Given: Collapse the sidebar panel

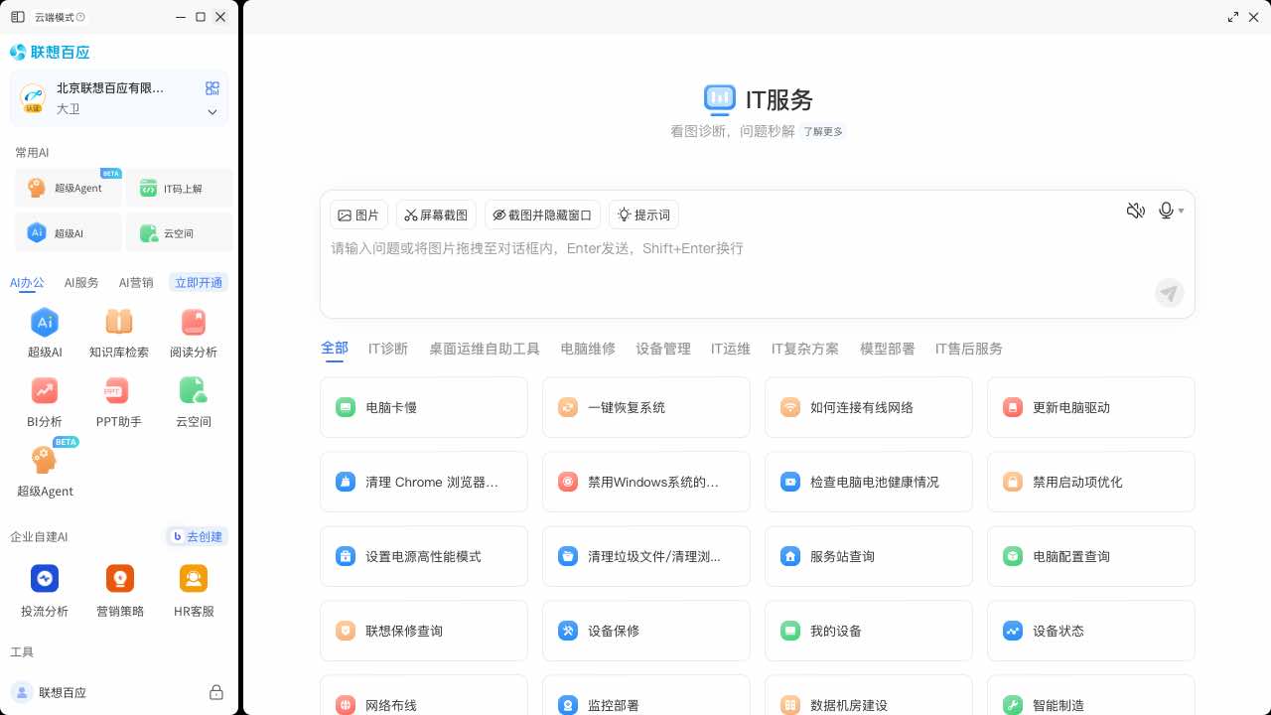Looking at the screenshot, I should (x=17, y=17).
